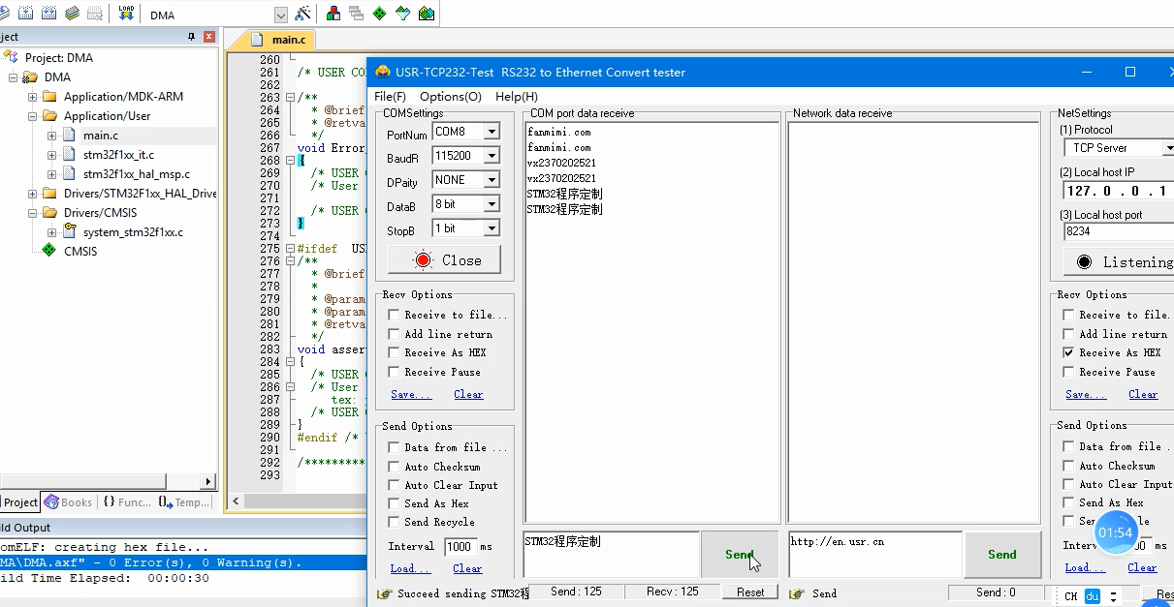This screenshot has width=1174, height=607.
Task: Click the Application/MDK-ARM folder icon
Action: [50, 97]
